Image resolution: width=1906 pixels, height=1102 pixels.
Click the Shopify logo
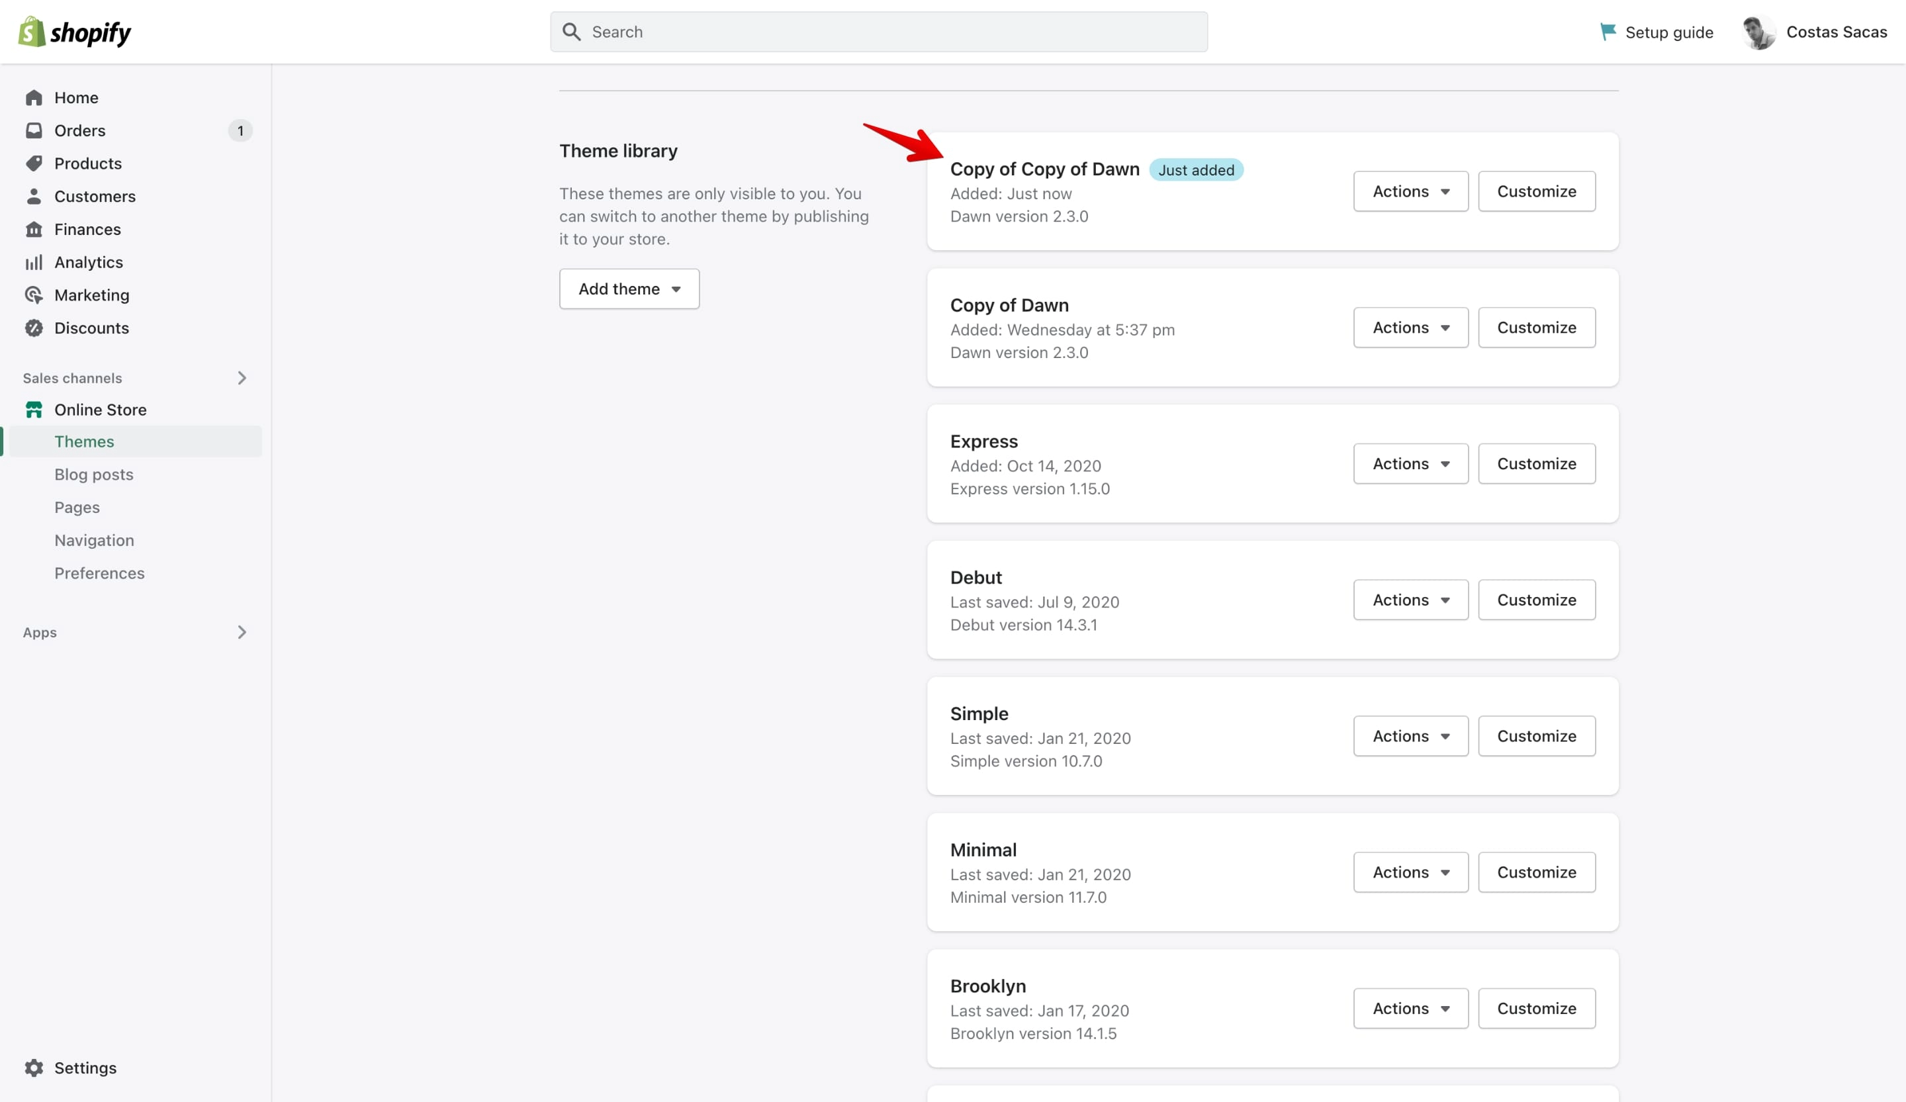(x=74, y=32)
